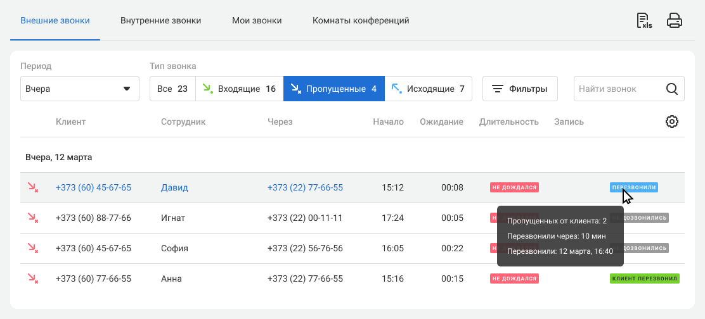Open employee link Давид
The image size is (705, 319).
coord(174,187)
